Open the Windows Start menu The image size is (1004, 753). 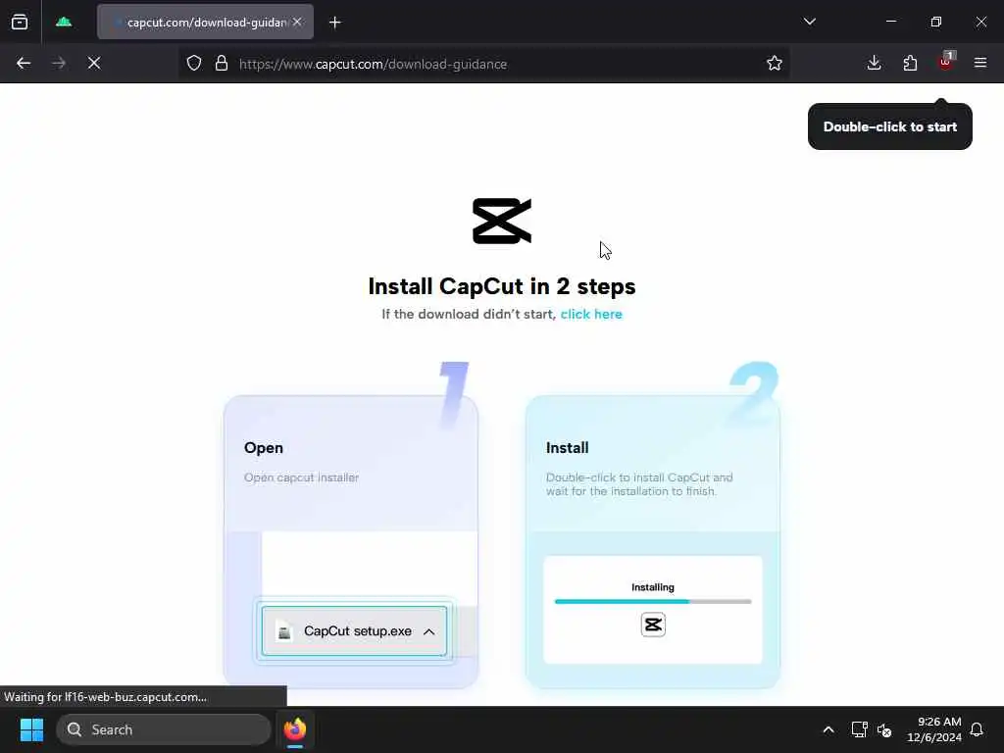tap(31, 729)
